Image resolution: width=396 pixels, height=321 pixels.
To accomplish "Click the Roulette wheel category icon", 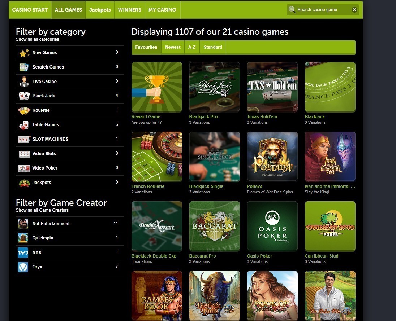I will 23,110.
